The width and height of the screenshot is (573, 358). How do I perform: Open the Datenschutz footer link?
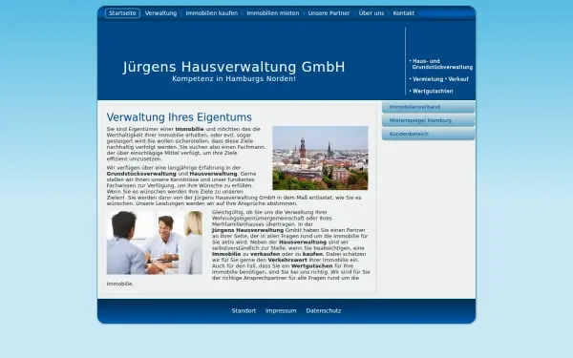coord(324,311)
